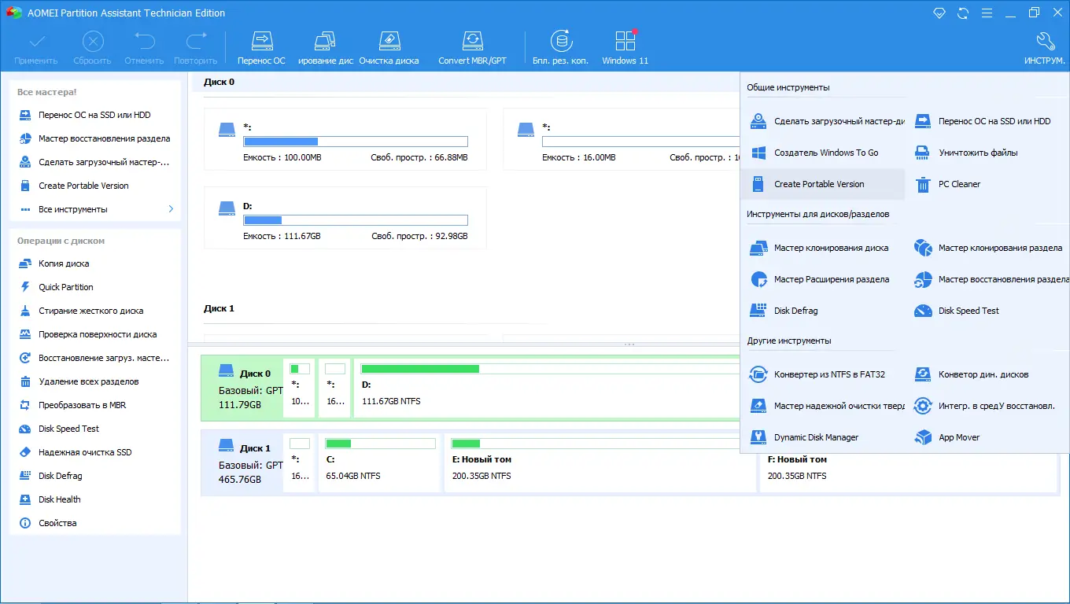Run Disk Speed Test from tools popup
Viewport: 1070px width, 604px height.
pyautogui.click(x=987, y=311)
